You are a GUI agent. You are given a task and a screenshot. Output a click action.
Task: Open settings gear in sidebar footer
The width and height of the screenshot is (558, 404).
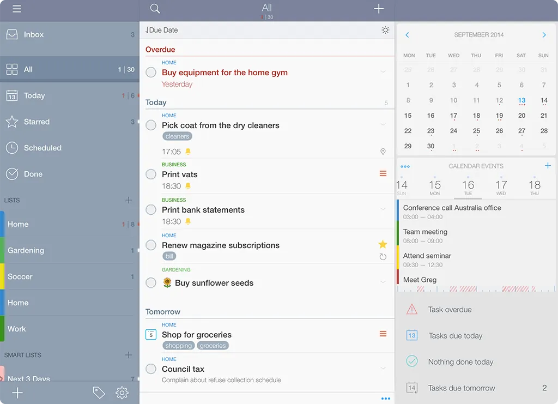122,393
